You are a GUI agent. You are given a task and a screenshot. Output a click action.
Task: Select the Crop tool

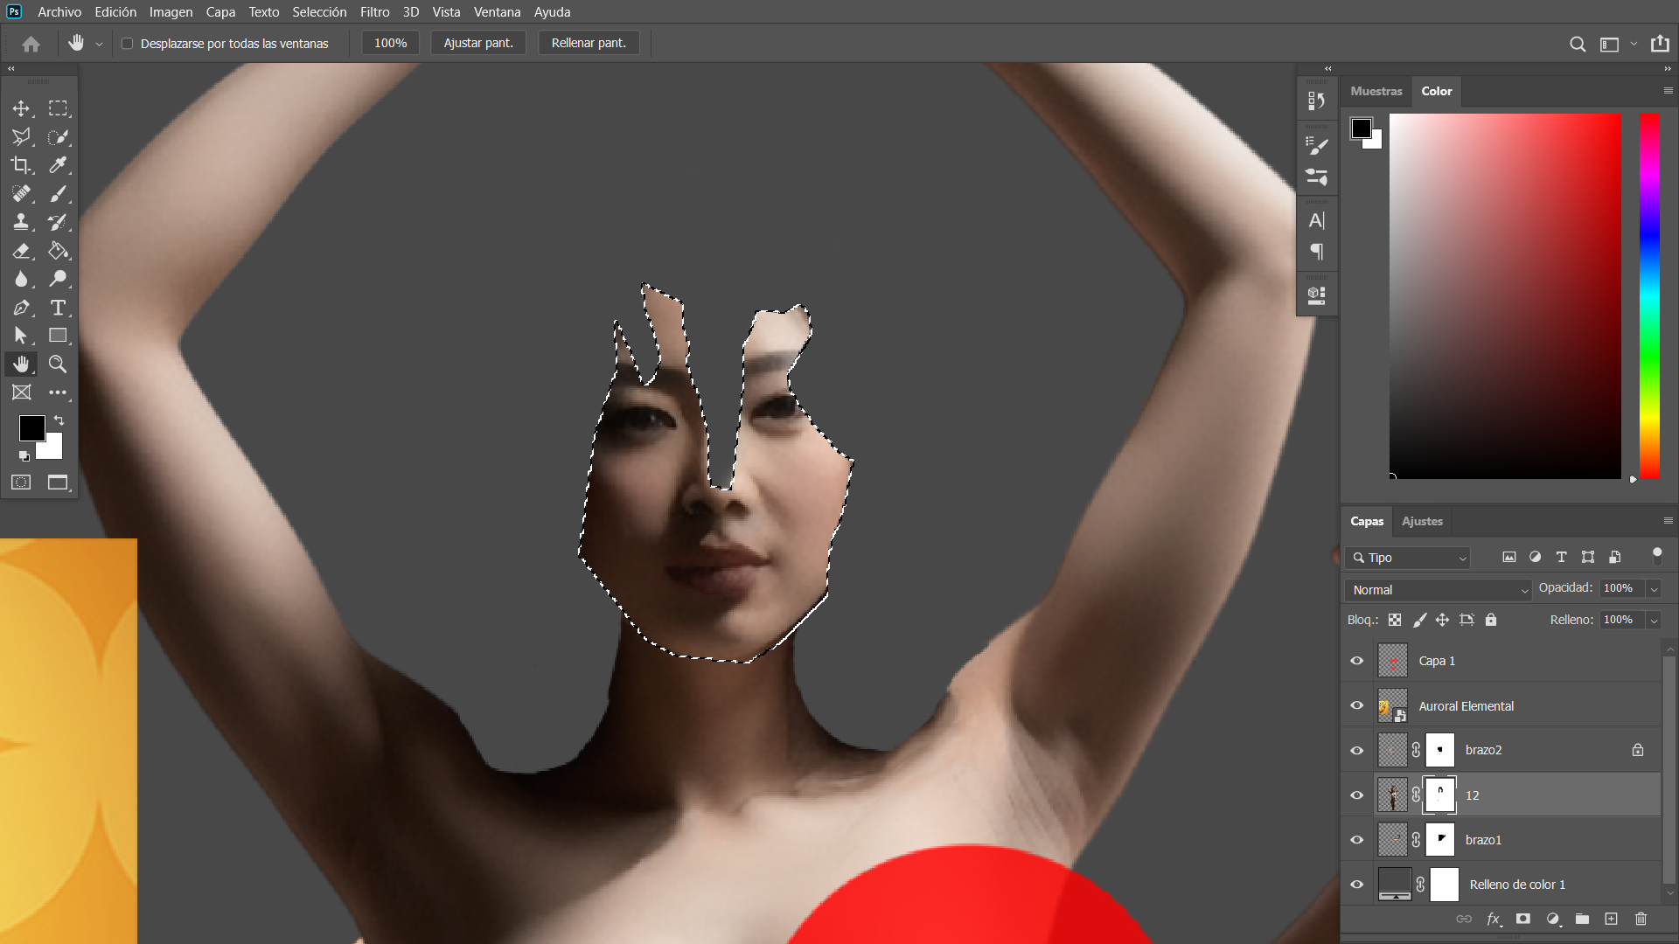click(21, 165)
